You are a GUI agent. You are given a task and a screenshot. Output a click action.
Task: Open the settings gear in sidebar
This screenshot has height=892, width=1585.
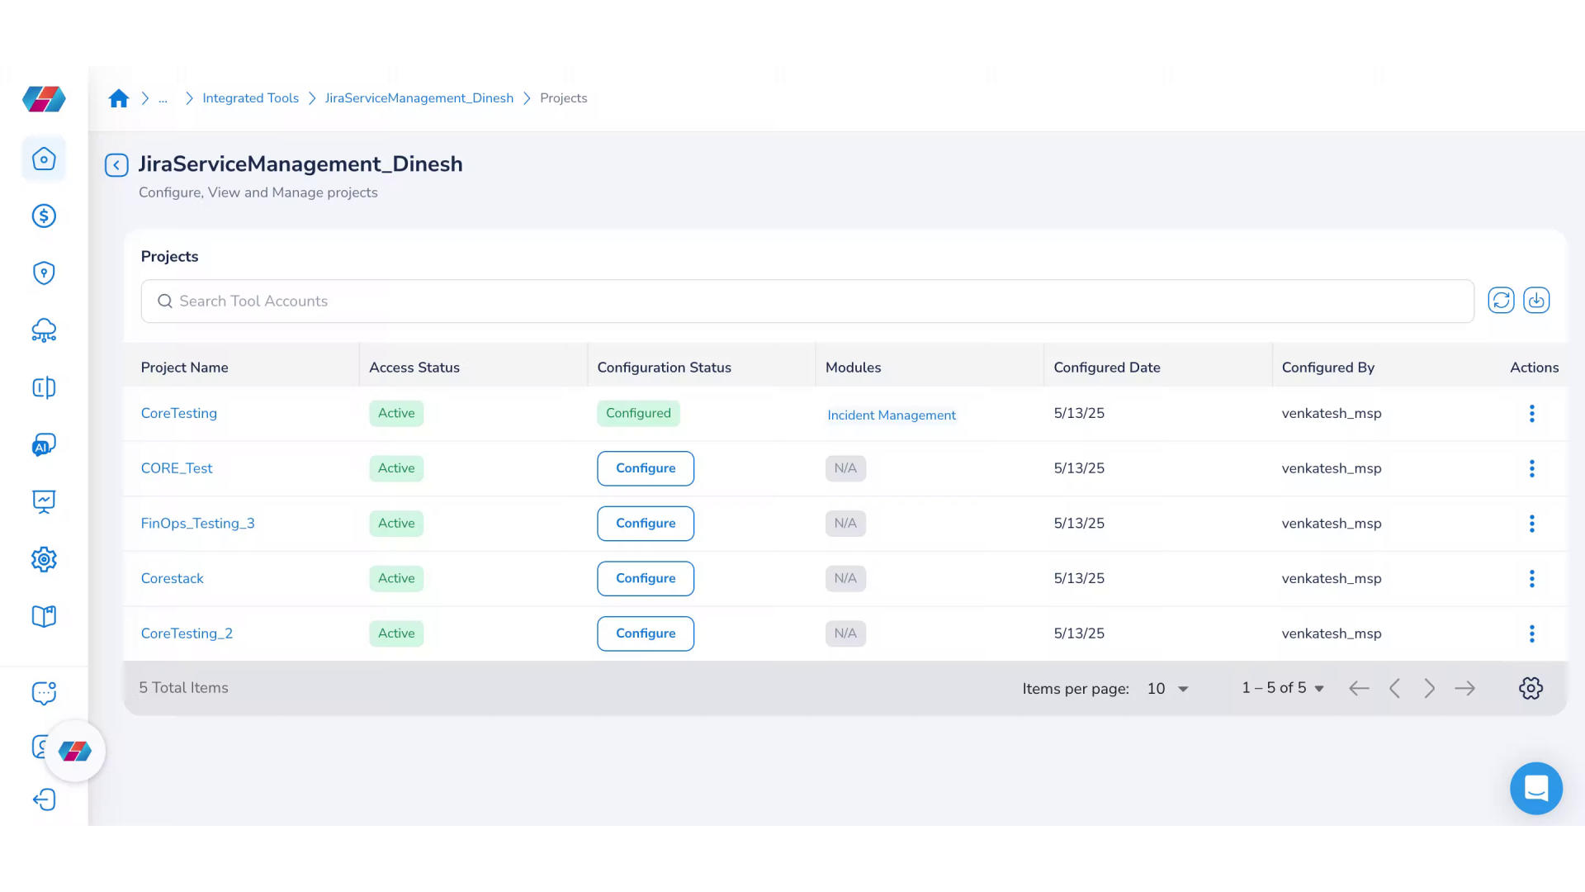click(44, 559)
